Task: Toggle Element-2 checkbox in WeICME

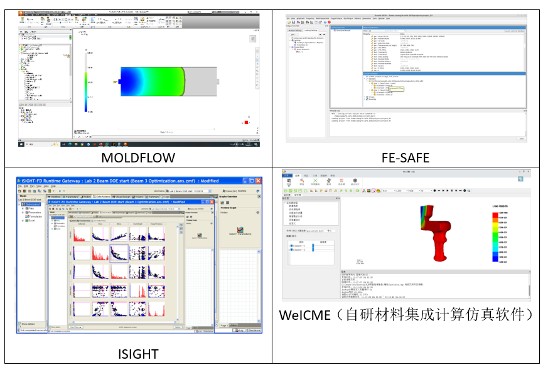Action: (x=292, y=250)
